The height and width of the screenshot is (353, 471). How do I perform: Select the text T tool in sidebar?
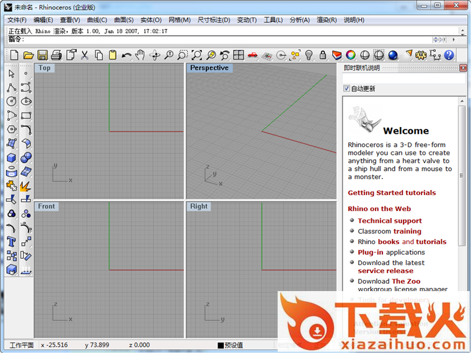click(12, 242)
